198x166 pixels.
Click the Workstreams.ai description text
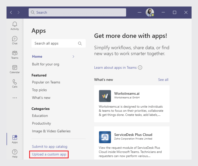click(131, 111)
